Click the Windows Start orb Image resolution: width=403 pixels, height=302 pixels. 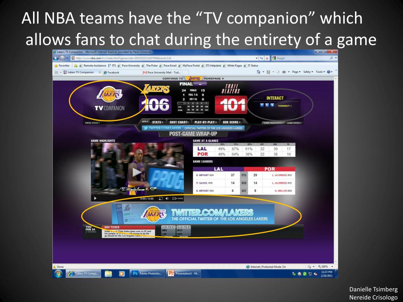point(58,274)
